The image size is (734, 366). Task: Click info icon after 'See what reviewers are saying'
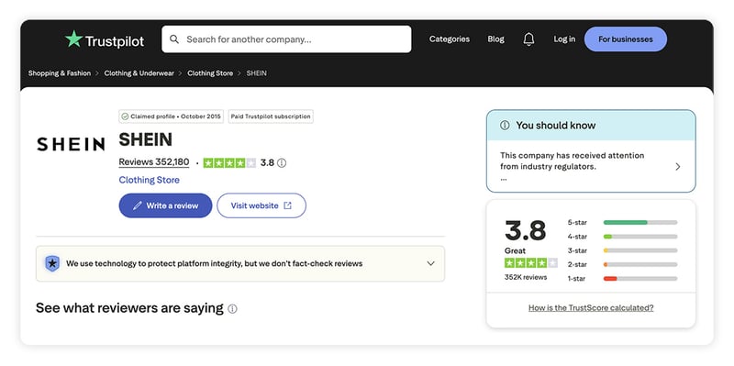tap(232, 309)
